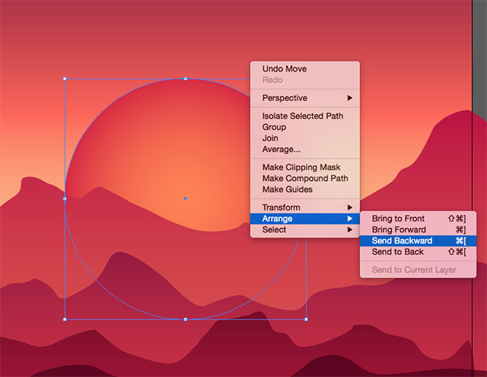Click the highlighted Arrange menu item

(x=305, y=218)
